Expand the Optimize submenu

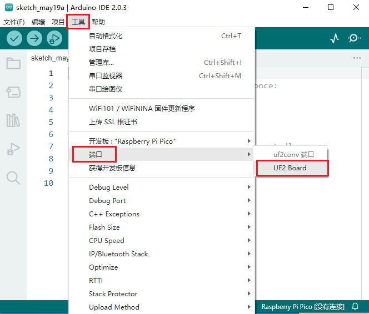162,267
